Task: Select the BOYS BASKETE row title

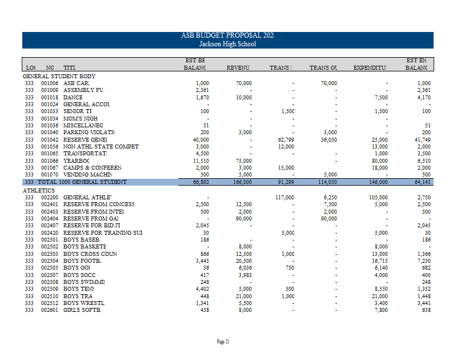Action: [85, 247]
